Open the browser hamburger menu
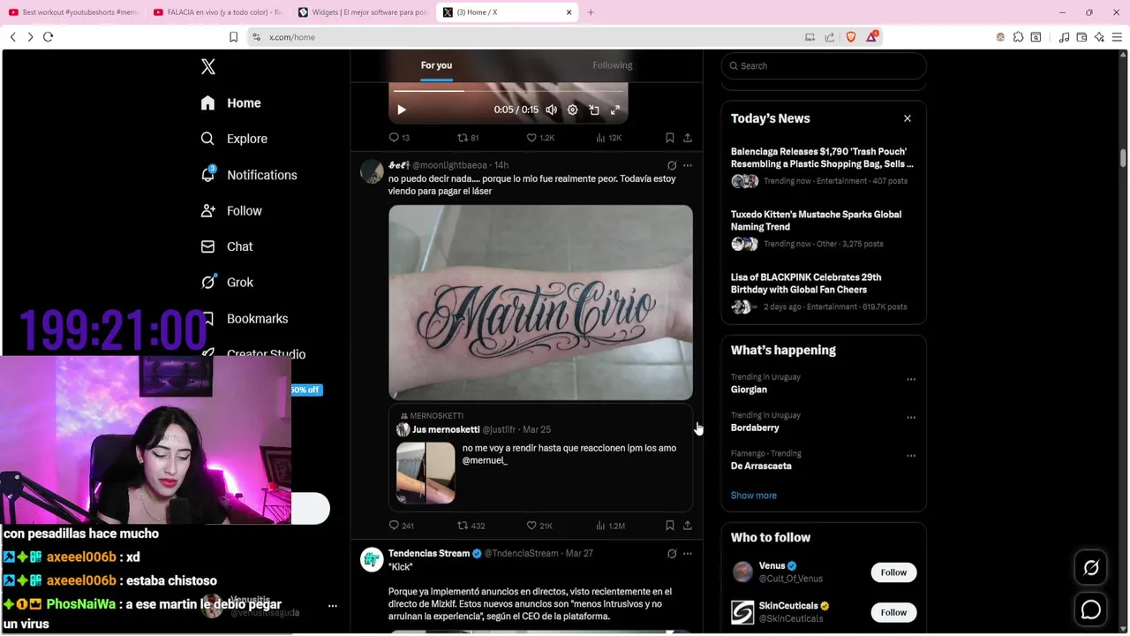The height and width of the screenshot is (636, 1130). coord(1117,37)
